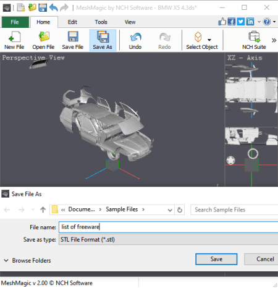Image resolution: width=278 pixels, height=288 pixels.
Task: Click quick-access save disk icon
Action: (x=43, y=7)
